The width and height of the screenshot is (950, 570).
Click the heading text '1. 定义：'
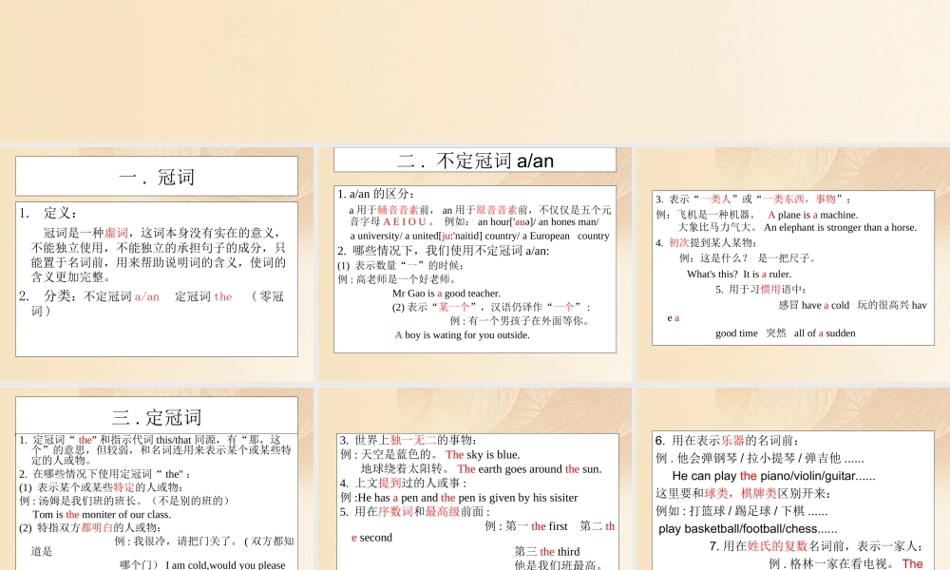(48, 213)
